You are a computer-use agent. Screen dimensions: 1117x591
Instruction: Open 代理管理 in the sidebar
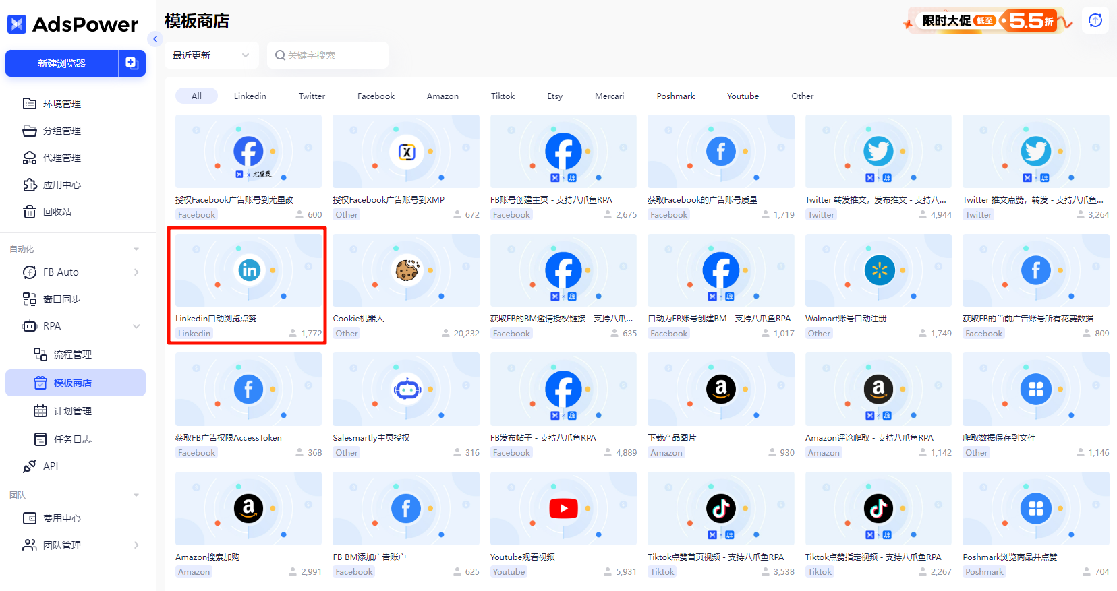click(x=62, y=158)
